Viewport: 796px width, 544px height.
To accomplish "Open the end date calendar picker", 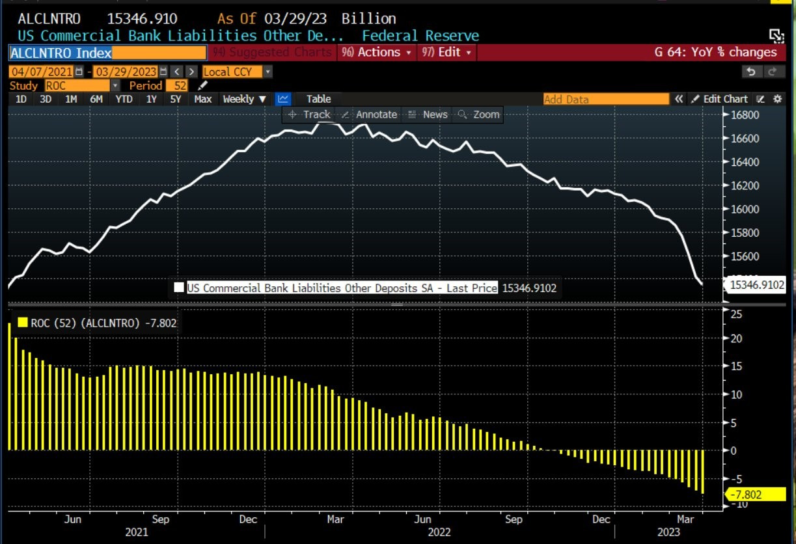I will [x=163, y=72].
